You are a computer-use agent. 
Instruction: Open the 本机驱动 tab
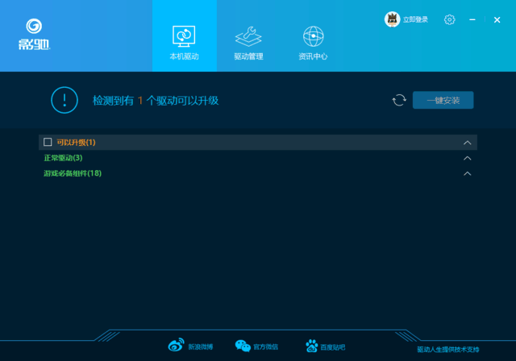185,35
